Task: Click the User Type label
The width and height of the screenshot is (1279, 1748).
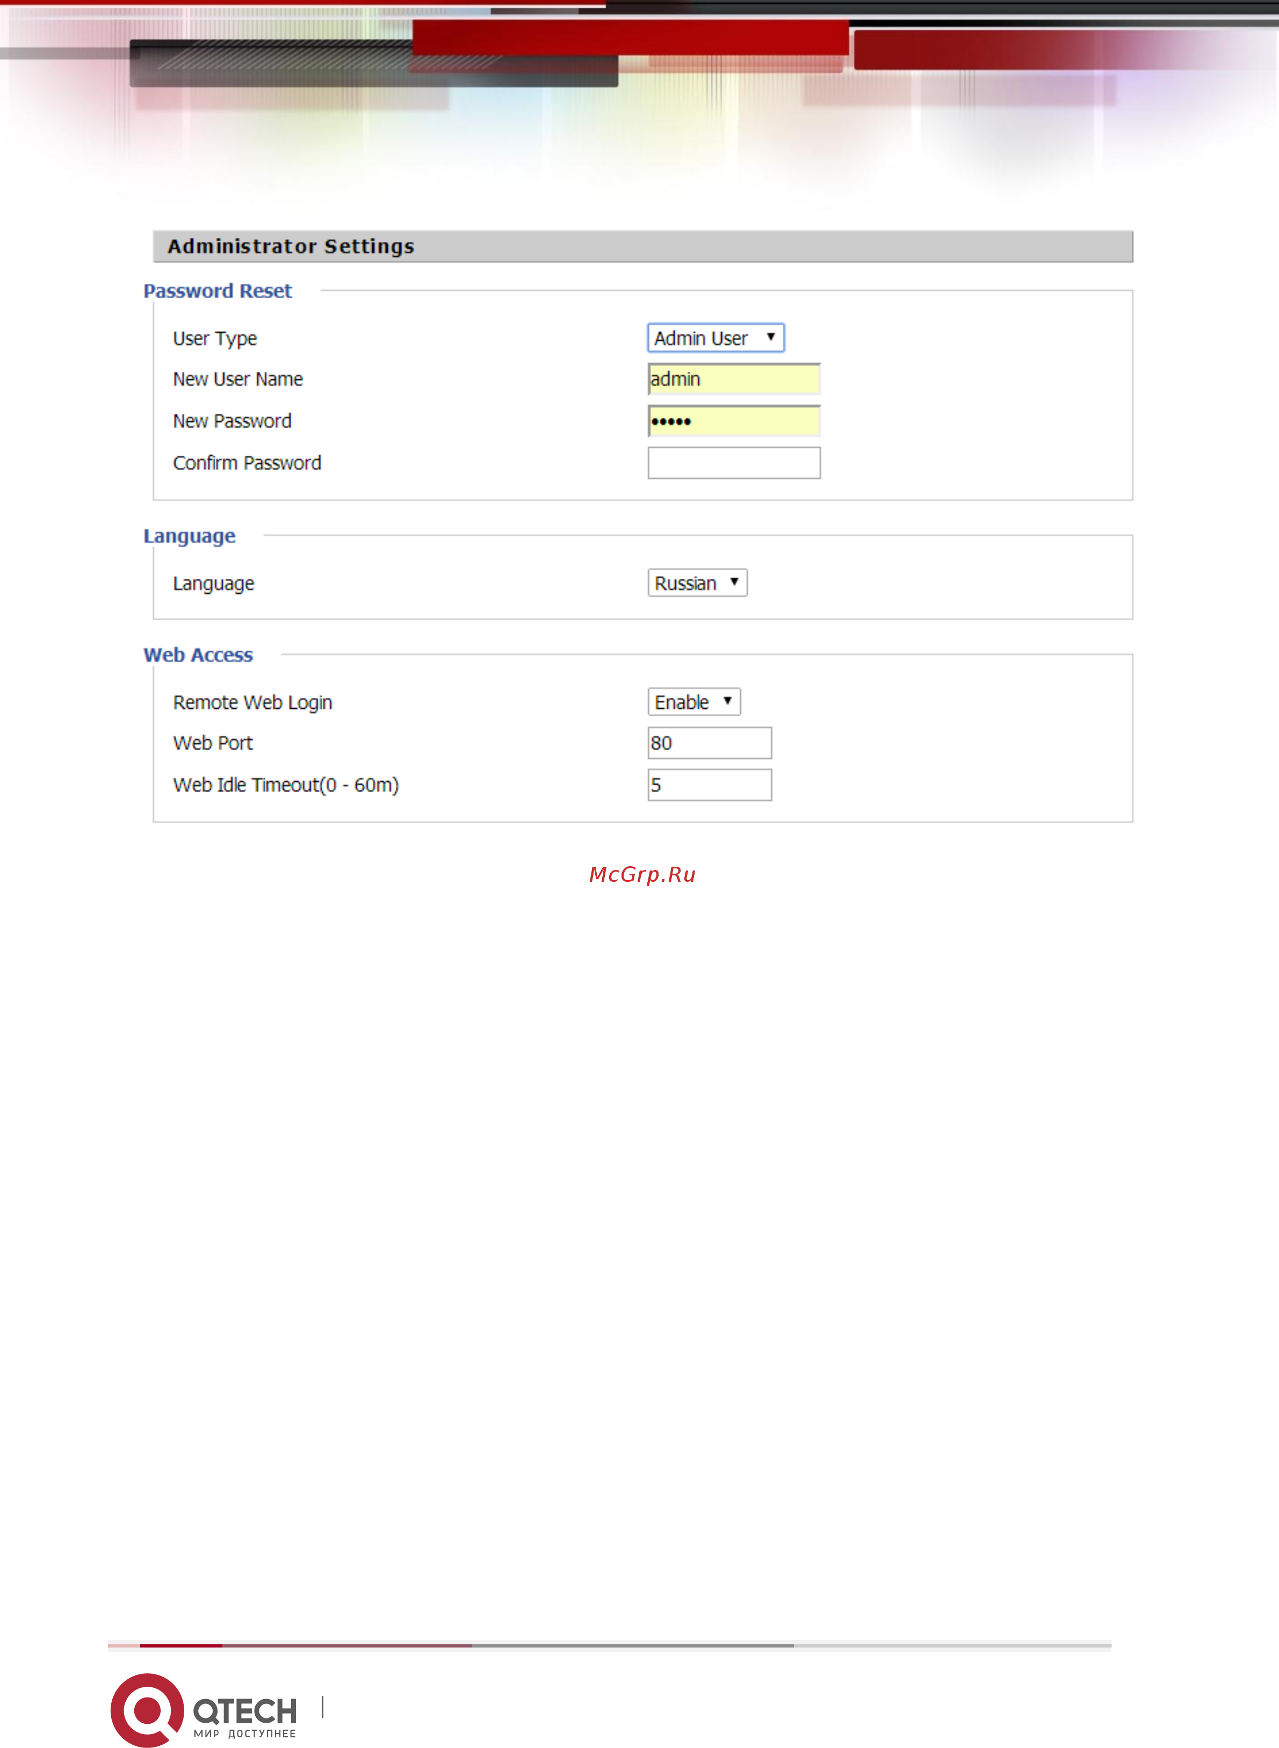Action: (214, 339)
